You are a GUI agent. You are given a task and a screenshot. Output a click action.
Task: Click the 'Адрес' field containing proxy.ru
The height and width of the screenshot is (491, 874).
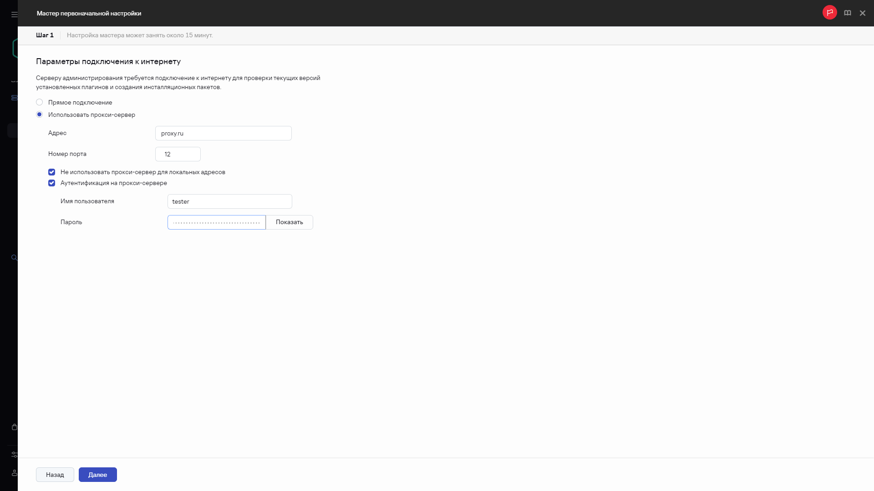point(223,133)
